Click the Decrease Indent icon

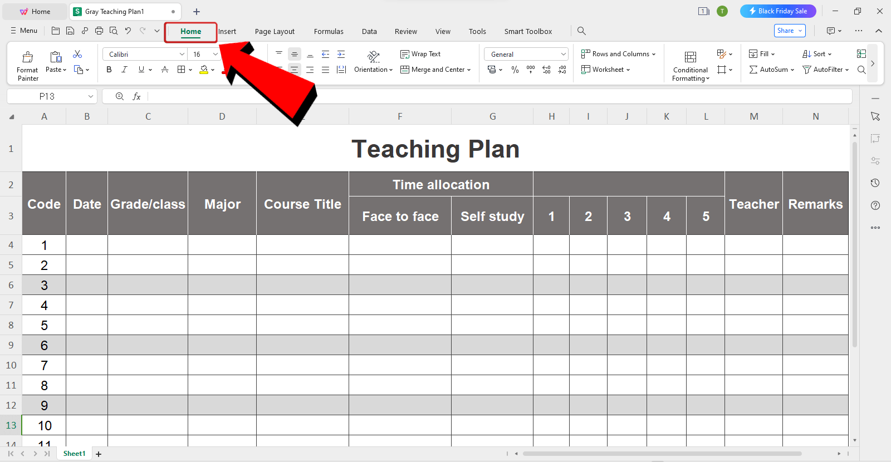pos(326,54)
